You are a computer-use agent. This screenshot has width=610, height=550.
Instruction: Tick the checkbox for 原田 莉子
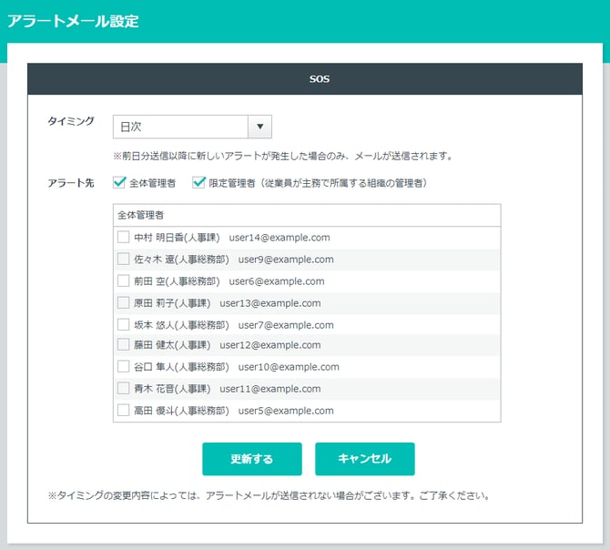124,303
